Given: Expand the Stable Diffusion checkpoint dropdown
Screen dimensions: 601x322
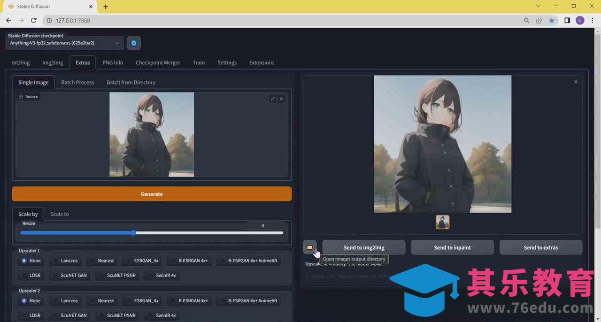Looking at the screenshot, I should coord(65,43).
